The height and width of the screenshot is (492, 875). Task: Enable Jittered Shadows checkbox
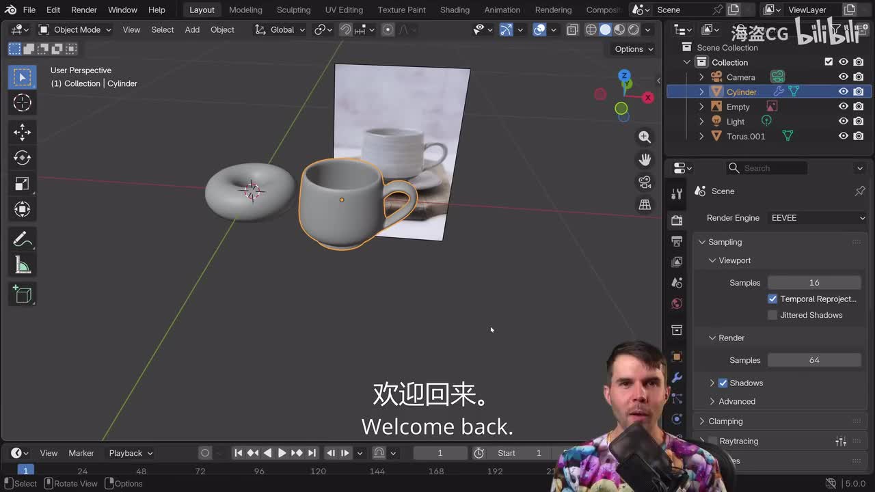tap(772, 315)
